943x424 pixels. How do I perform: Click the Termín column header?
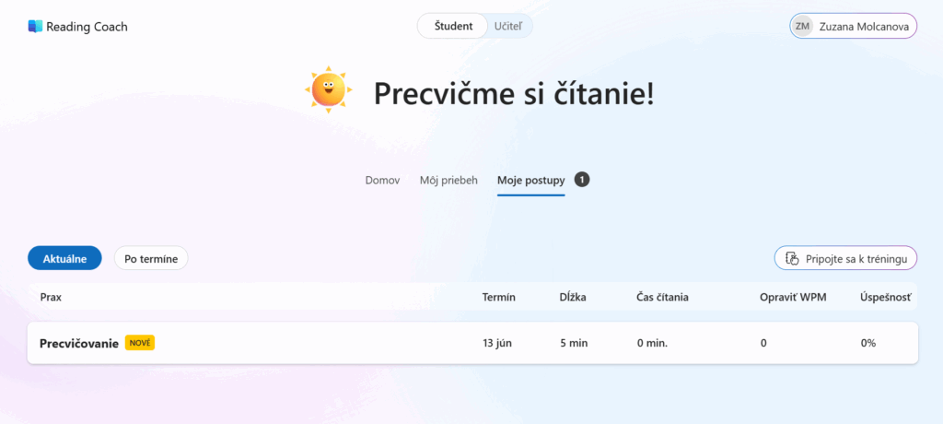coord(498,296)
